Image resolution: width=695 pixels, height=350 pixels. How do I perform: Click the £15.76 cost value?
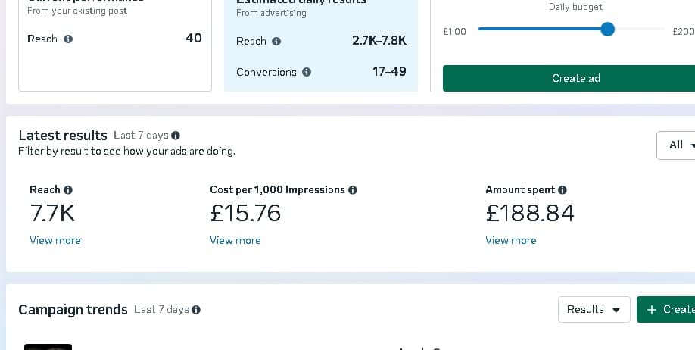245,214
